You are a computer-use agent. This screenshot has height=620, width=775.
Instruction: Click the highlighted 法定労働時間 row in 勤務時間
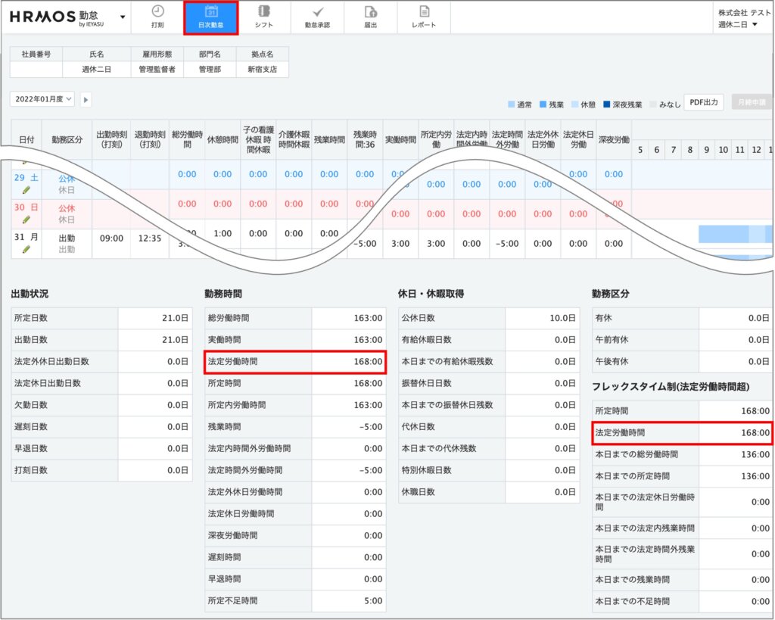point(295,362)
